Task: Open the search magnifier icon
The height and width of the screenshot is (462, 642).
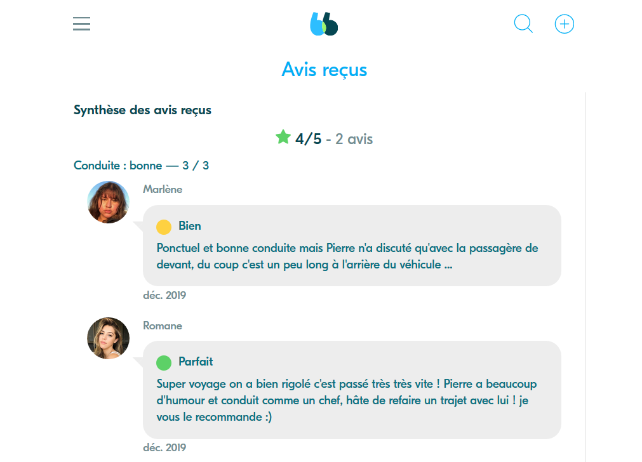Action: [x=523, y=24]
